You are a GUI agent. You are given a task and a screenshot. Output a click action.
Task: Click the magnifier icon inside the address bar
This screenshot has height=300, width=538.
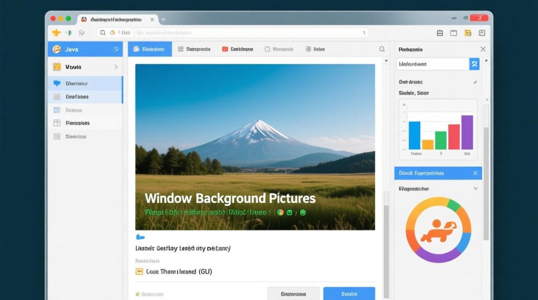coord(103,33)
